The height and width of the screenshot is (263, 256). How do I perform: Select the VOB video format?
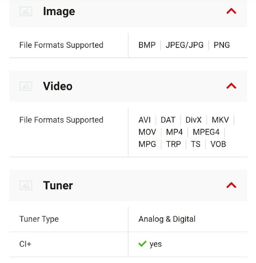[x=218, y=144]
